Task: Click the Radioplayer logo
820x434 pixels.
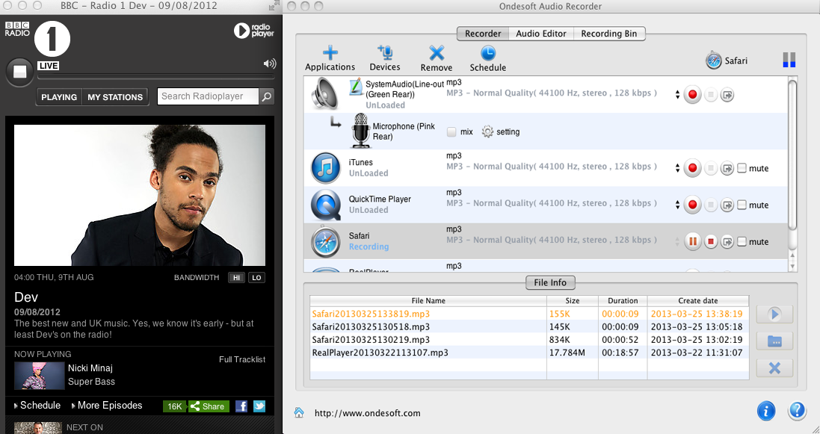Action: [253, 31]
